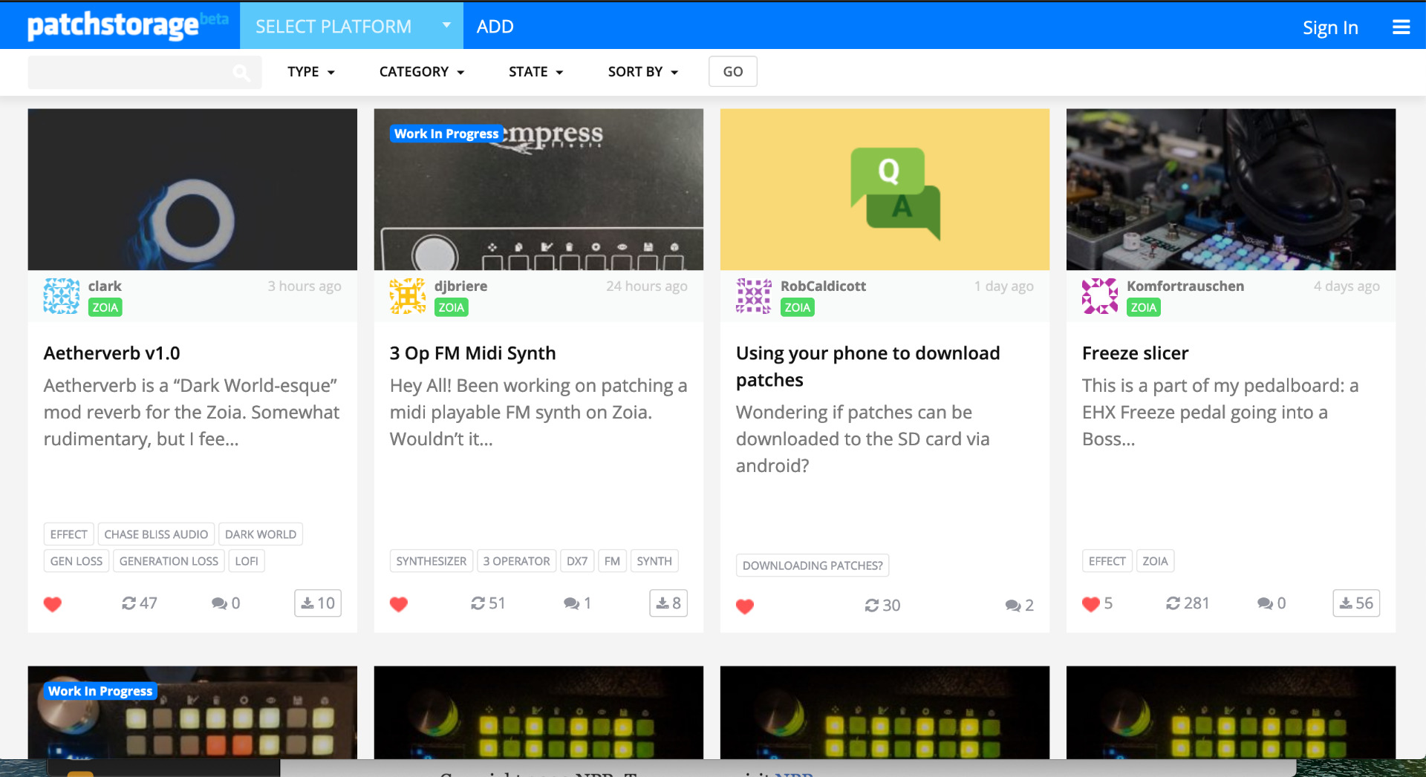
Task: Click clark's user avatar icon
Action: coord(62,296)
